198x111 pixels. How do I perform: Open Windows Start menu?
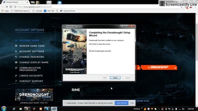point(4,109)
